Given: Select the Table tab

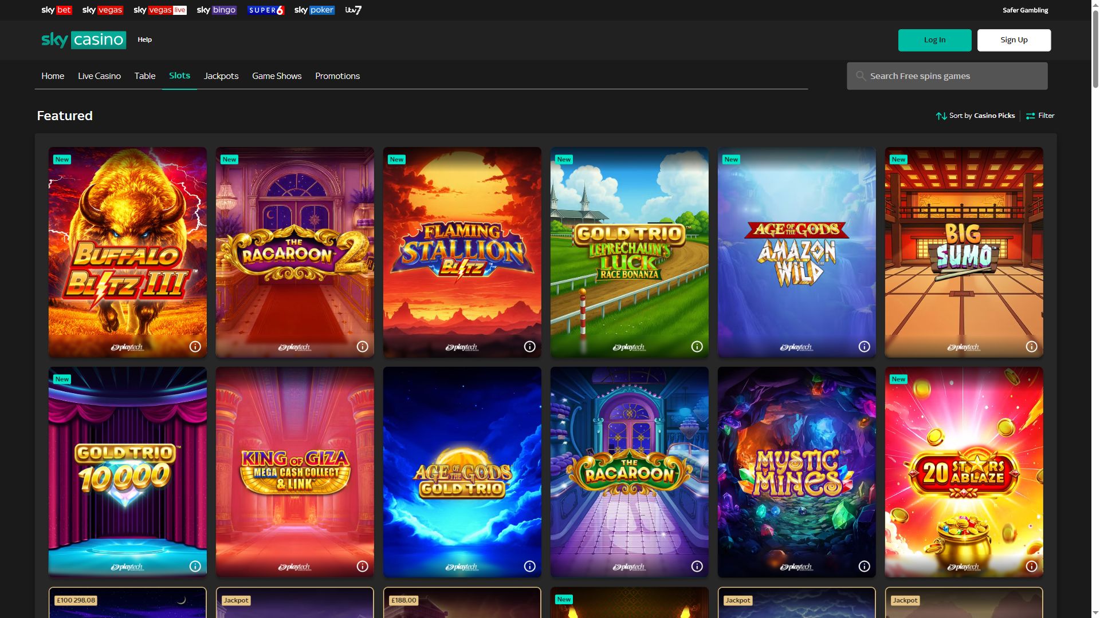Looking at the screenshot, I should point(145,76).
